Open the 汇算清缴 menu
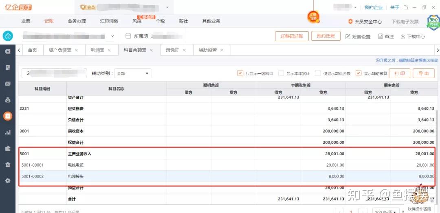Screen dimensions: 440x213 [109, 21]
